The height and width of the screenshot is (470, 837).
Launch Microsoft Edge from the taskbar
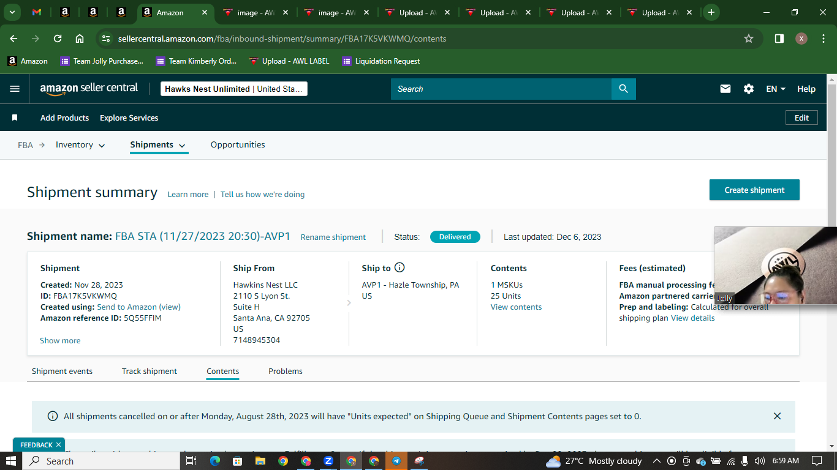pyautogui.click(x=214, y=461)
